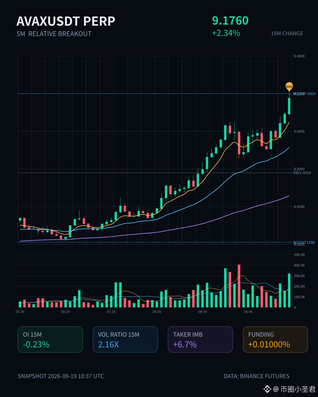Image resolution: width=318 pixels, height=397 pixels.
Task: Click the RECENT LOW line label
Action: 304,242
